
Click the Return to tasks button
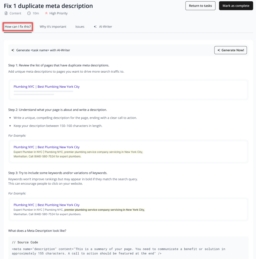200,6
